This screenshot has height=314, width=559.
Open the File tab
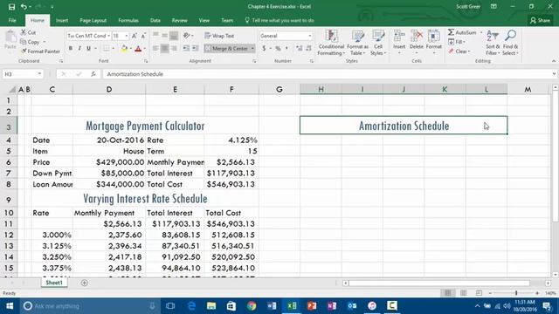(12, 20)
